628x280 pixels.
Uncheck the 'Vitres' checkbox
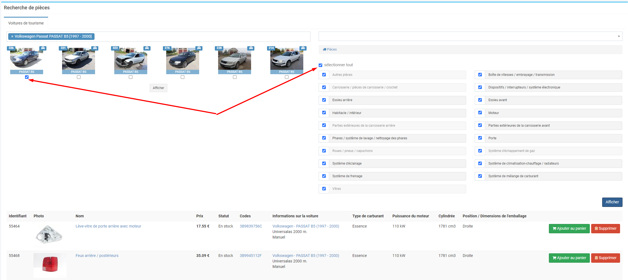tap(324, 189)
